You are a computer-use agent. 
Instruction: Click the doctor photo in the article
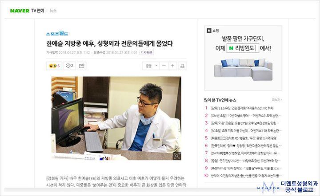pos(116,118)
